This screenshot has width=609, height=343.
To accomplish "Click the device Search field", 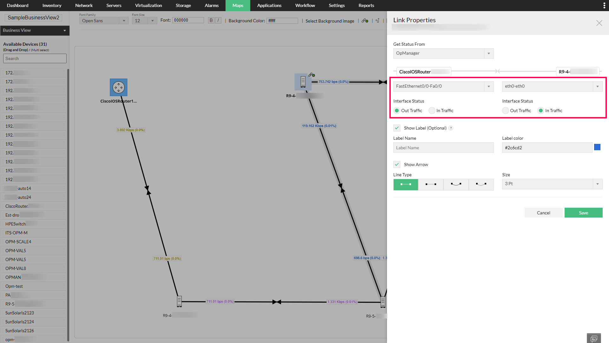I will tap(35, 58).
